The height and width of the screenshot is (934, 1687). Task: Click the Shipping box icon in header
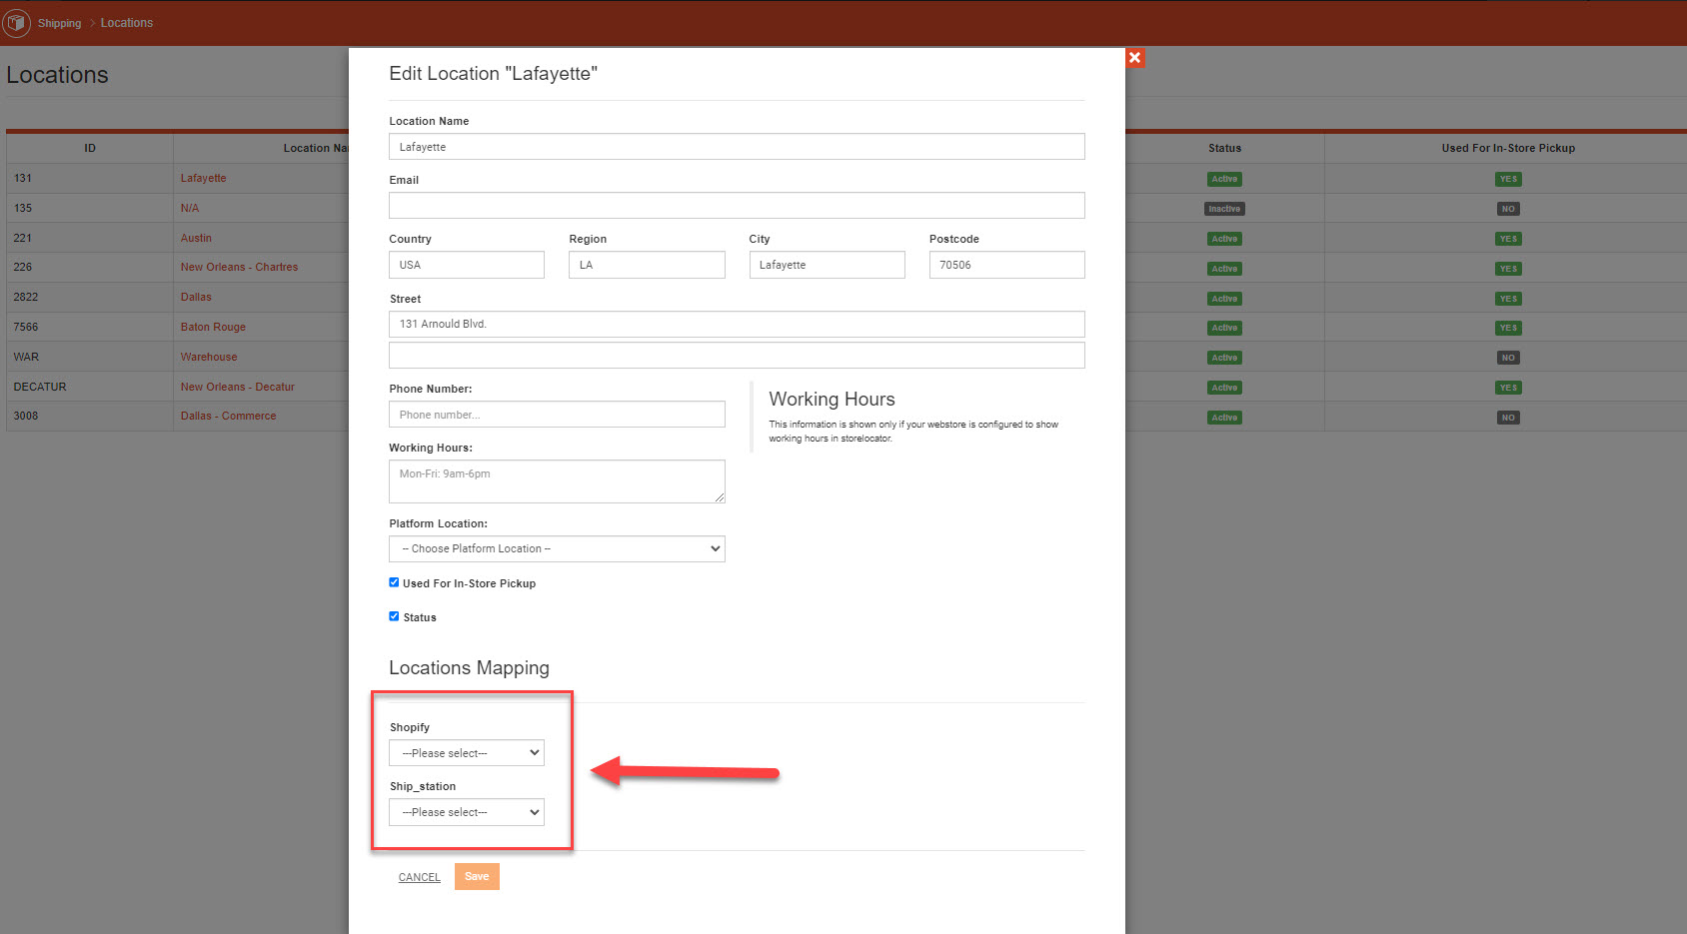click(x=17, y=23)
